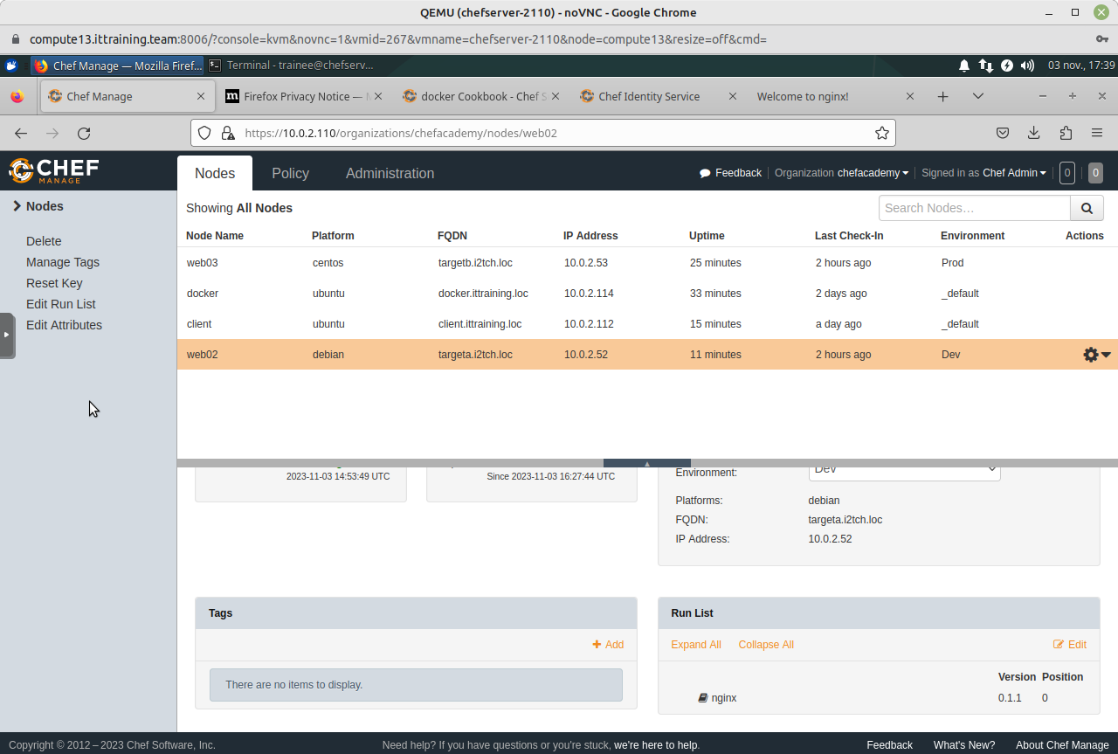Screen dimensions: 1118x754
Task: Click the network connection tray icon
Action: click(x=986, y=66)
